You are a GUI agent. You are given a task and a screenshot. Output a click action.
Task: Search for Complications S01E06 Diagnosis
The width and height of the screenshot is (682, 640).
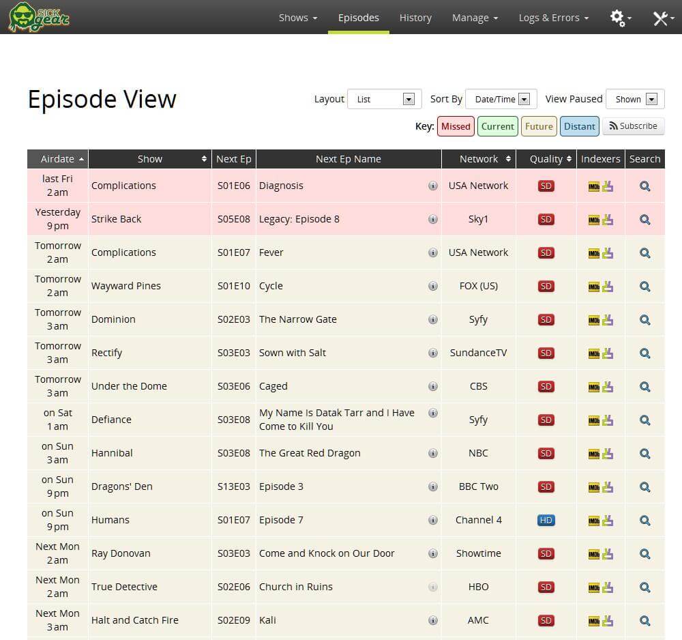644,186
